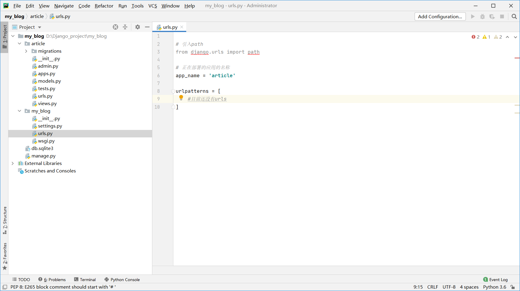The width and height of the screenshot is (520, 291).
Task: Click the Stop square icon
Action: click(502, 16)
